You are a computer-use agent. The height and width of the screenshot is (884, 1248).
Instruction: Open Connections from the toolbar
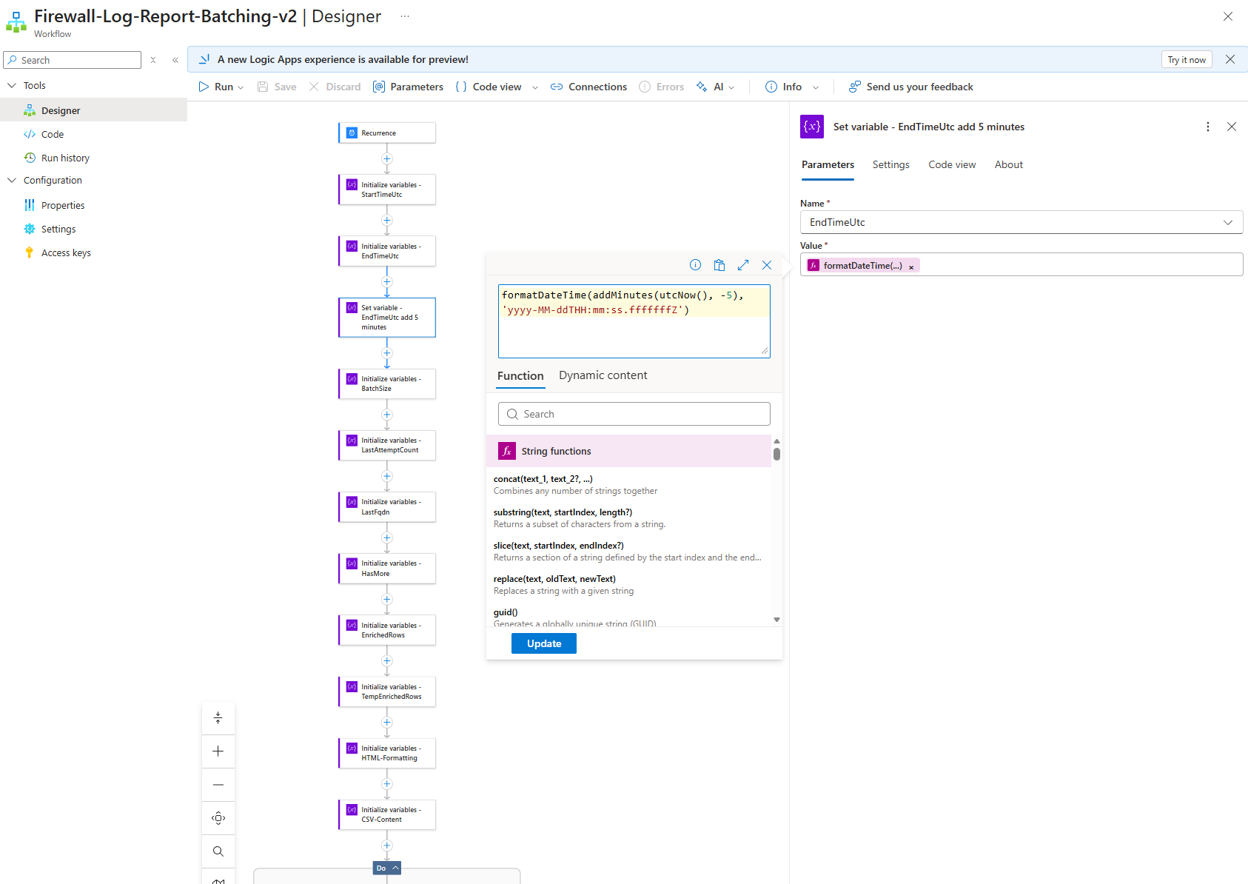click(x=588, y=87)
